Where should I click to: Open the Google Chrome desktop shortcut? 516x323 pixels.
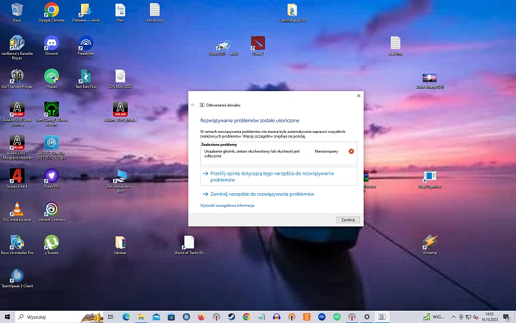[x=52, y=10]
